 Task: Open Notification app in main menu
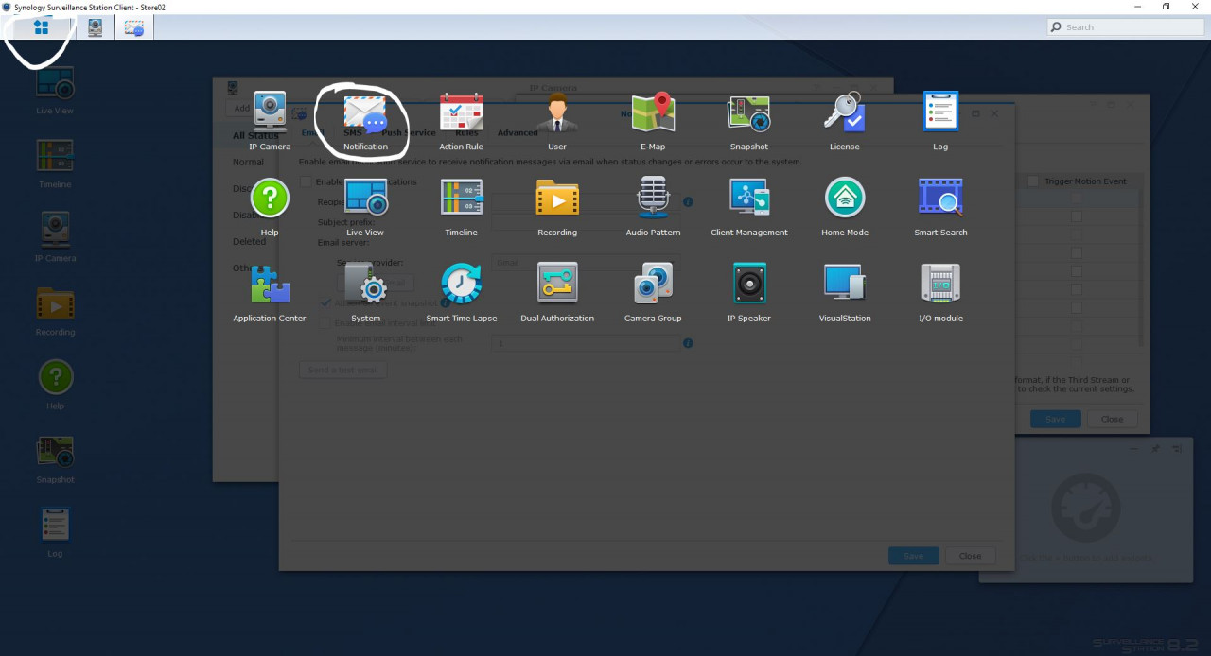coord(365,121)
